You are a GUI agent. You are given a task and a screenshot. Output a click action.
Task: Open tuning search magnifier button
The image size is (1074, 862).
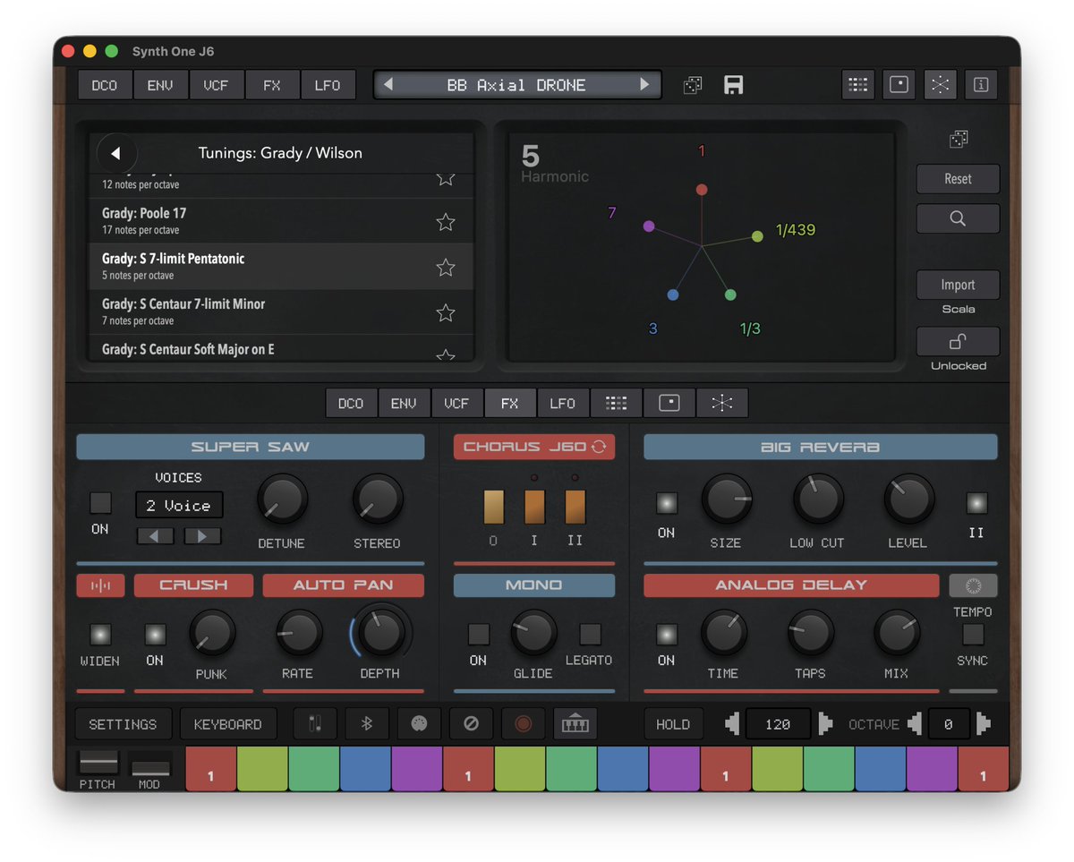958,218
